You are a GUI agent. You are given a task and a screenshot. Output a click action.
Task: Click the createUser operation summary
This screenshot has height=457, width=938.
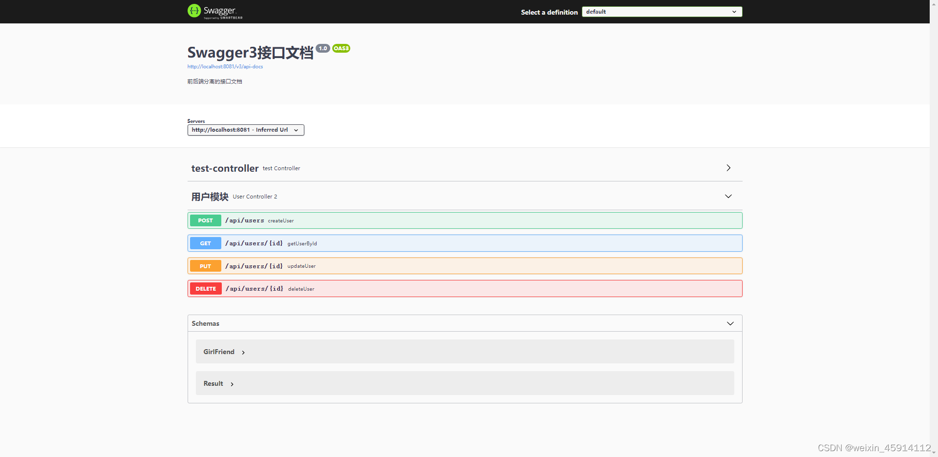click(281, 221)
